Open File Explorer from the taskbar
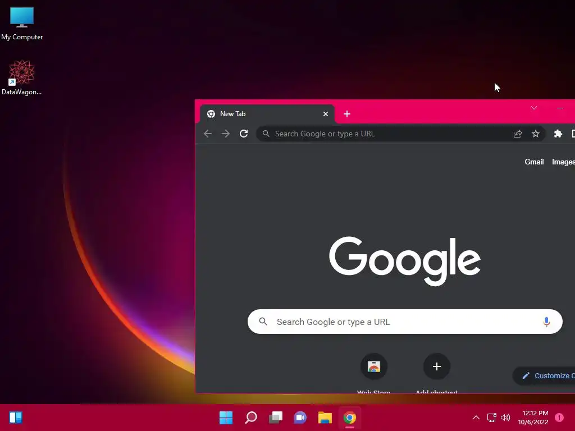The image size is (575, 431). (325, 418)
